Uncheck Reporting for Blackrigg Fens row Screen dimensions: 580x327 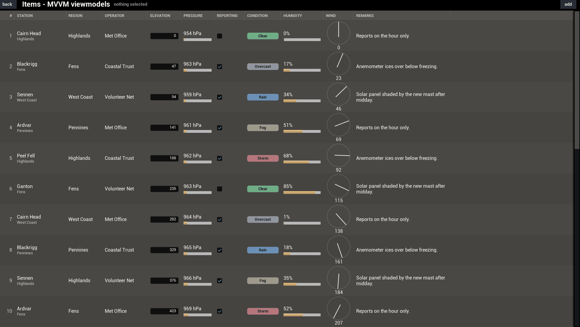point(220,67)
